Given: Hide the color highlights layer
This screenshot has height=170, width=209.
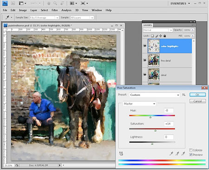Looking at the screenshot, I should tap(145, 46).
